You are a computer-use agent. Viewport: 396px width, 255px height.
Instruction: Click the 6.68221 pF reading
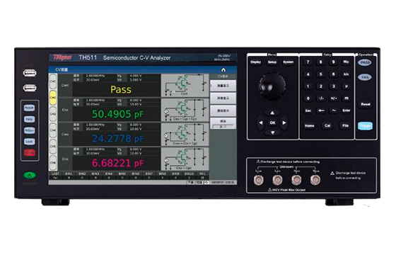pos(117,163)
